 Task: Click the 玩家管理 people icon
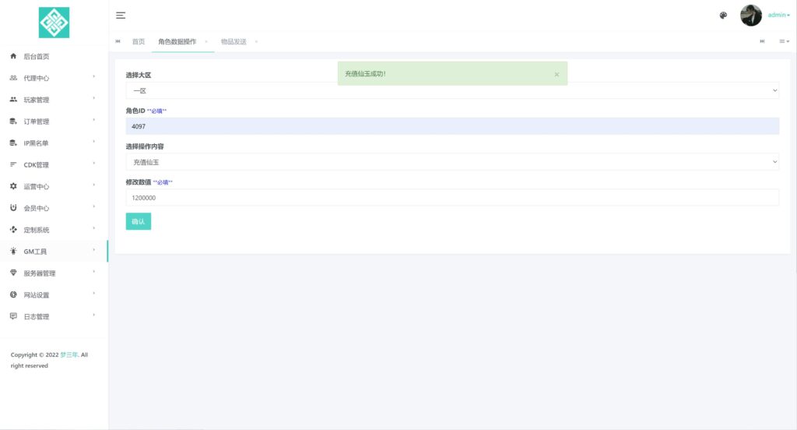pos(13,100)
